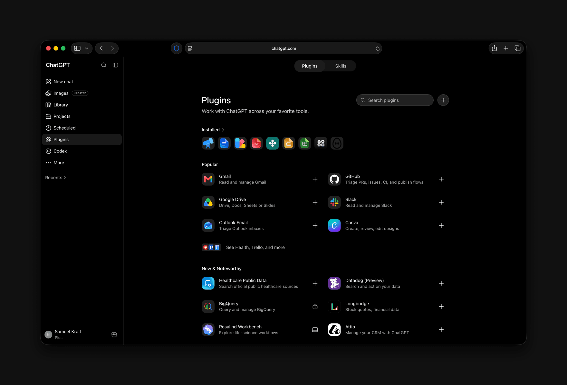Open the red PDF plugin icon

click(256, 143)
